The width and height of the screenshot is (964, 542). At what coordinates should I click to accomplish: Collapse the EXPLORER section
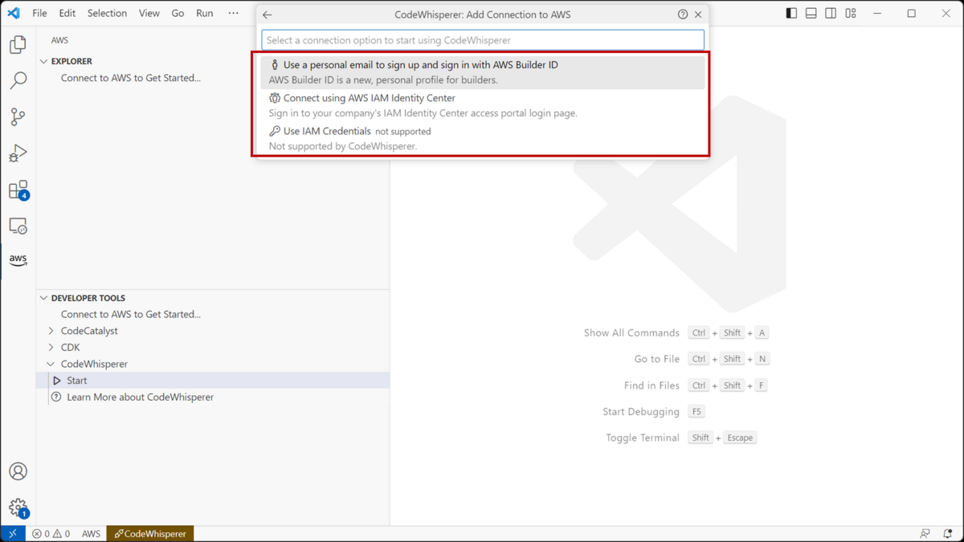pyautogui.click(x=44, y=61)
